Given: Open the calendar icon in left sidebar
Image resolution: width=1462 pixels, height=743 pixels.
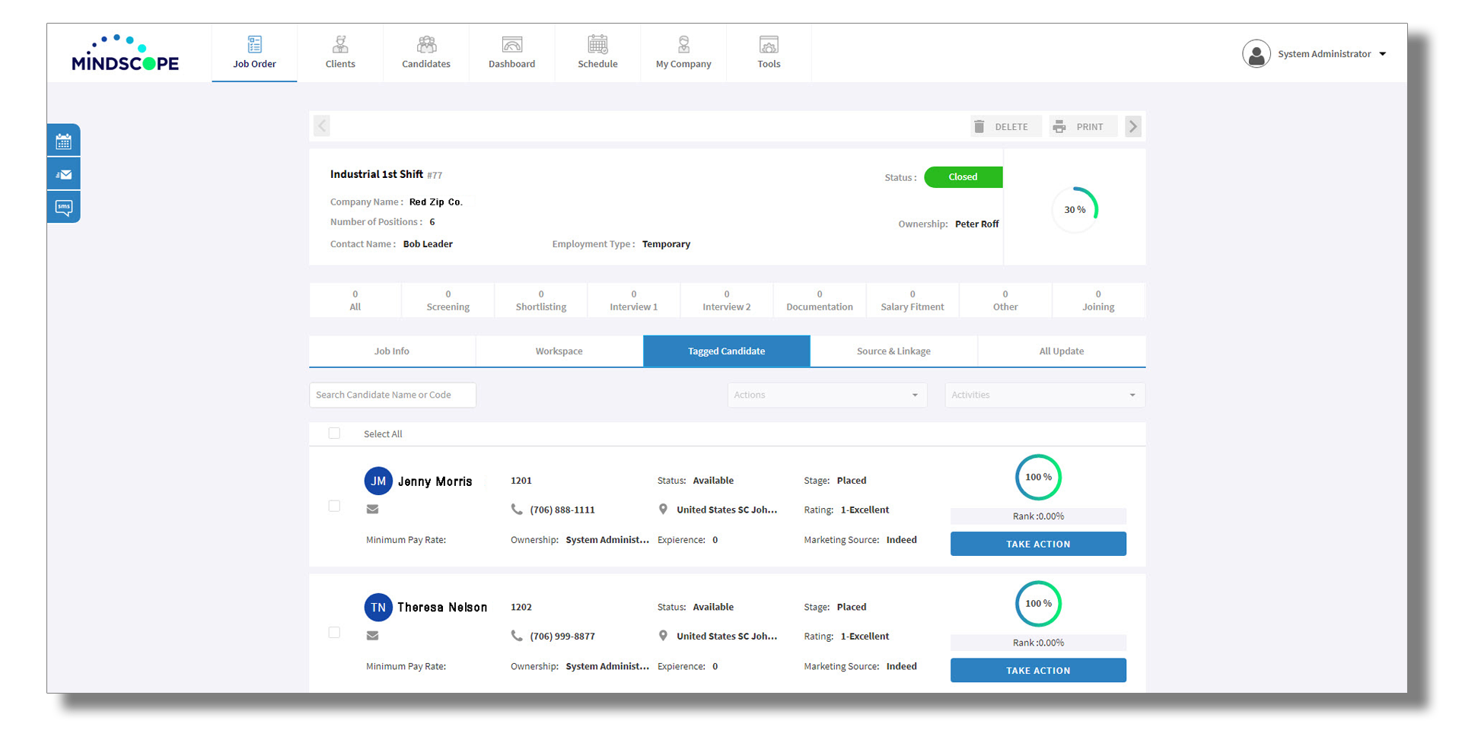Looking at the screenshot, I should pos(64,140).
